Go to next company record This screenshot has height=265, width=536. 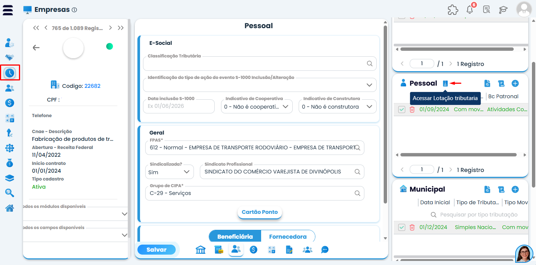(110, 28)
